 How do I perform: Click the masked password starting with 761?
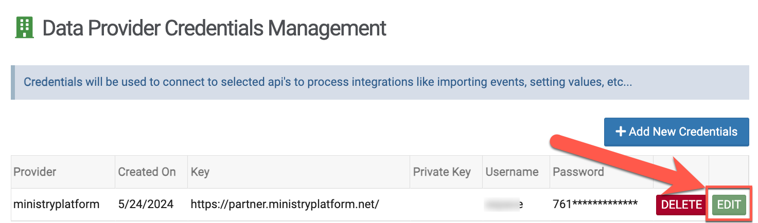pos(595,205)
